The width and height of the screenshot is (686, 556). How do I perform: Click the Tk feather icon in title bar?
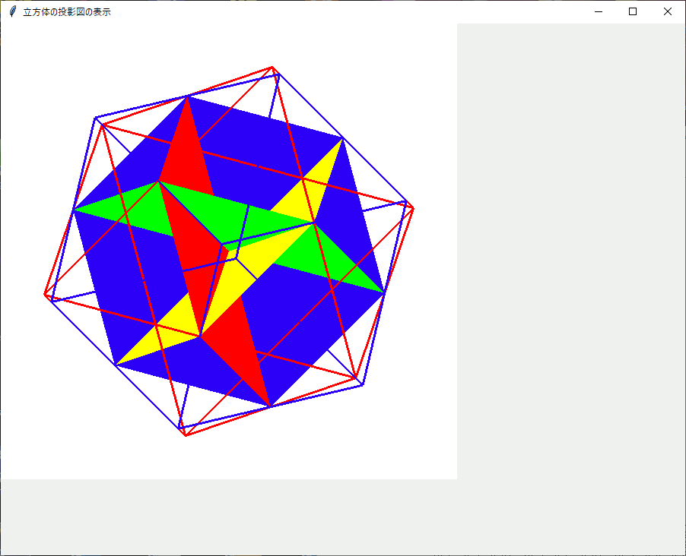(13, 12)
